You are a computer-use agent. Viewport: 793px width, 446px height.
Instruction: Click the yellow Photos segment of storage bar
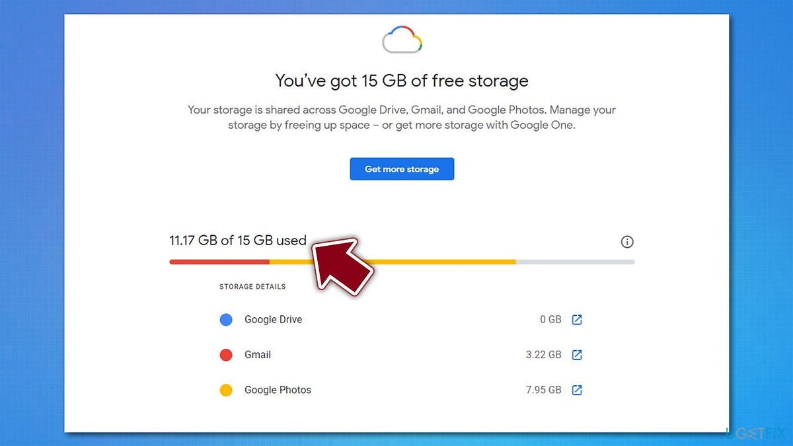point(436,262)
